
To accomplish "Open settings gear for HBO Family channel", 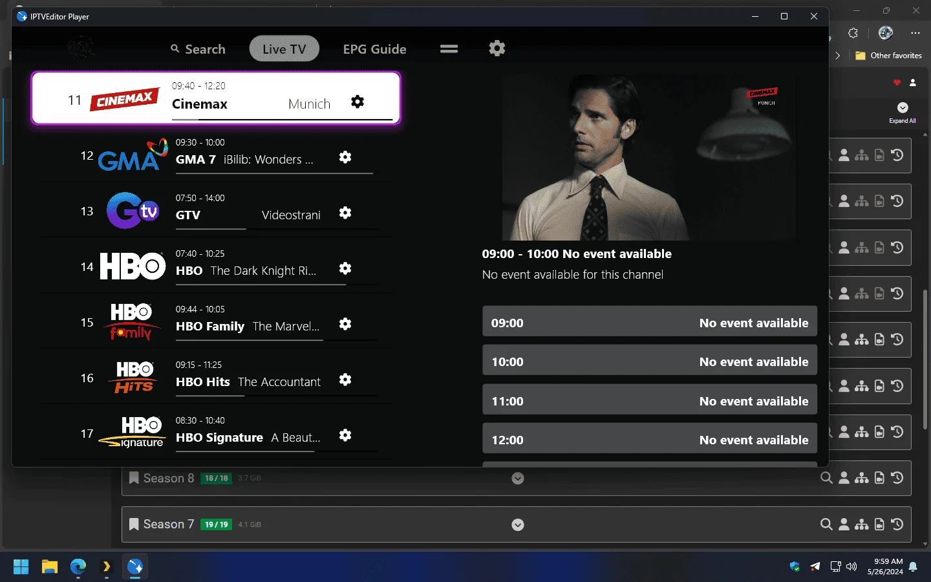I will (345, 324).
